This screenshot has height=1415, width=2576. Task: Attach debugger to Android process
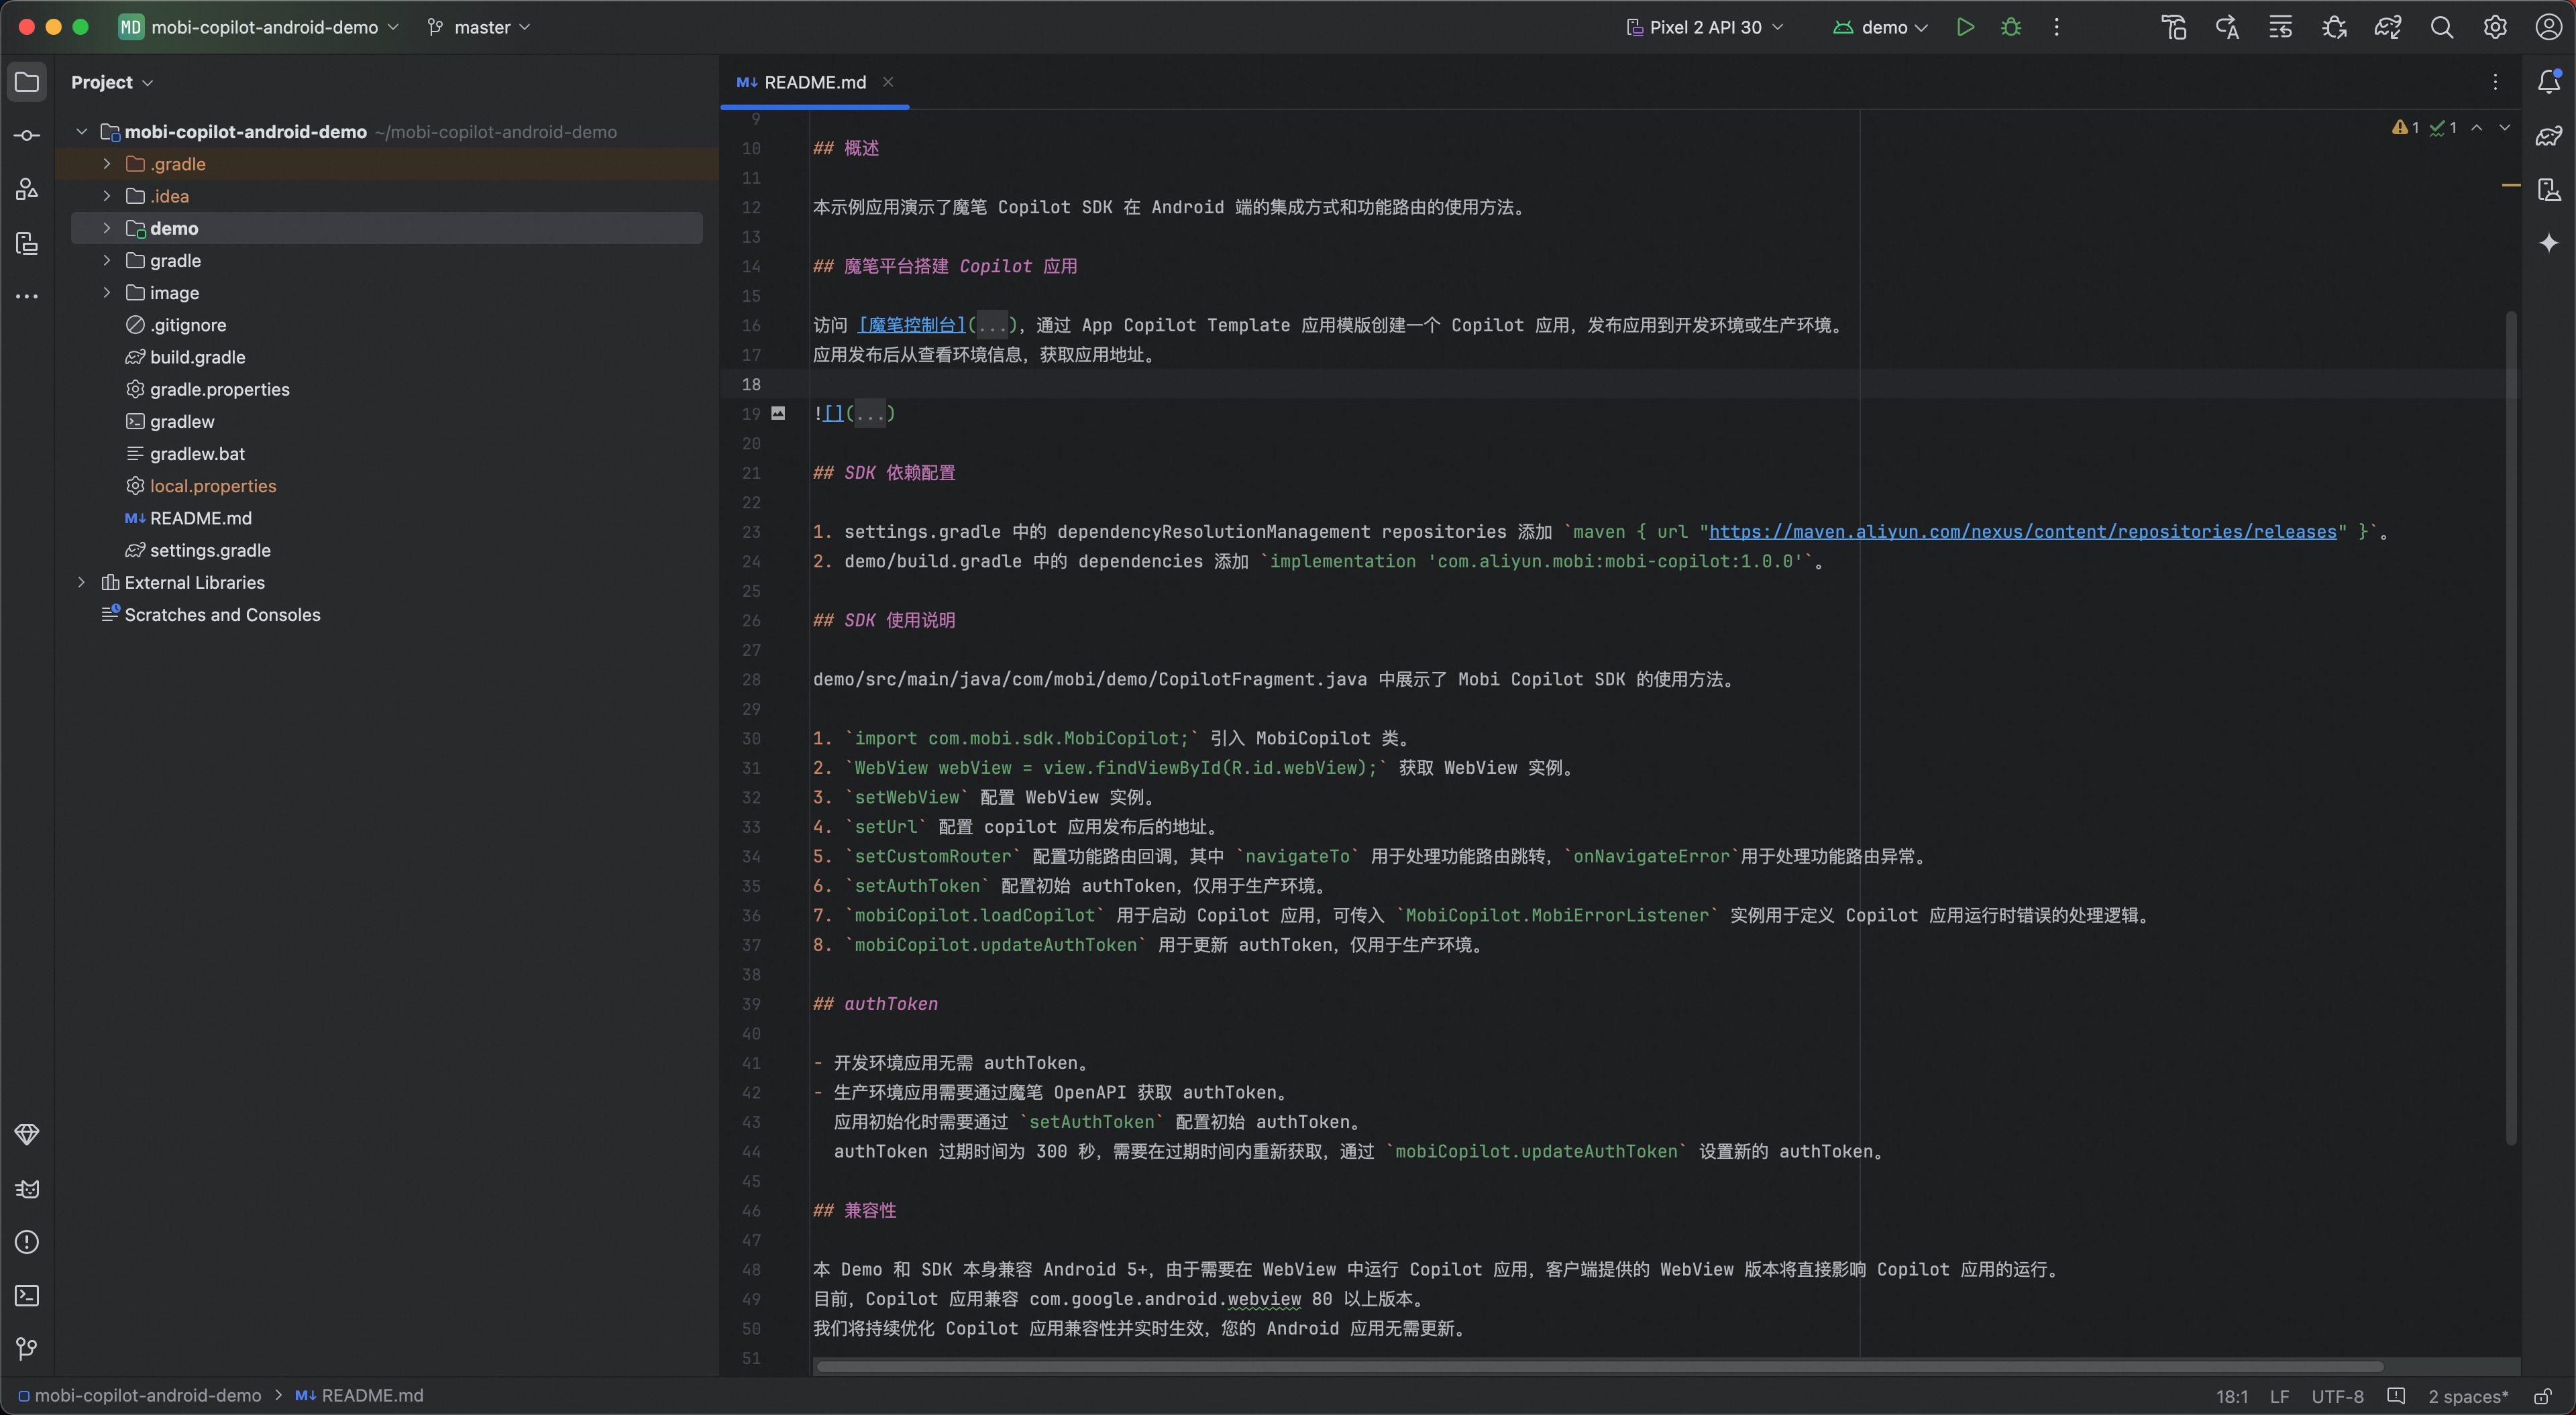(x=2335, y=27)
